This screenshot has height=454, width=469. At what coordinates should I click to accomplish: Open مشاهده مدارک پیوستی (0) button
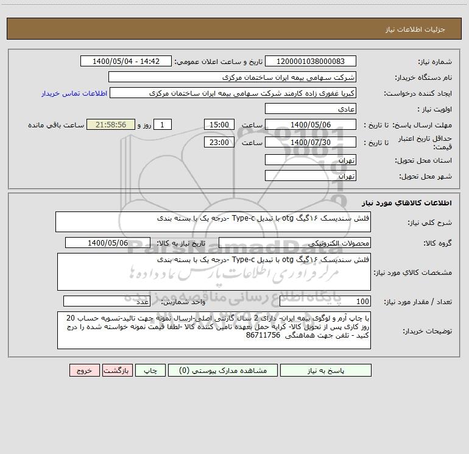click(x=223, y=371)
